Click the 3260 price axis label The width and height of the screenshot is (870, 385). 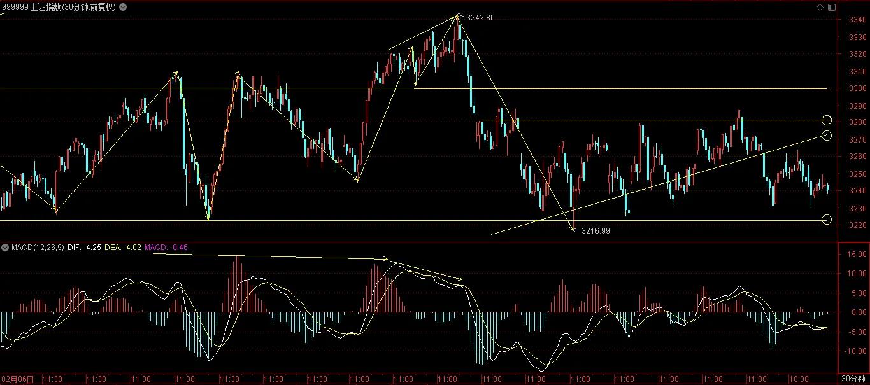point(857,157)
